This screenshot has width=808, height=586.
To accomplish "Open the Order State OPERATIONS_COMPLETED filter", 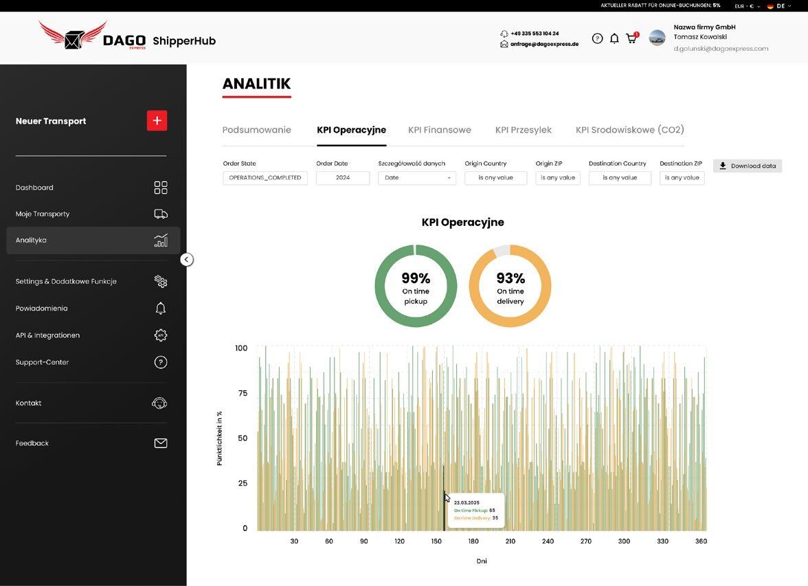I will point(265,178).
